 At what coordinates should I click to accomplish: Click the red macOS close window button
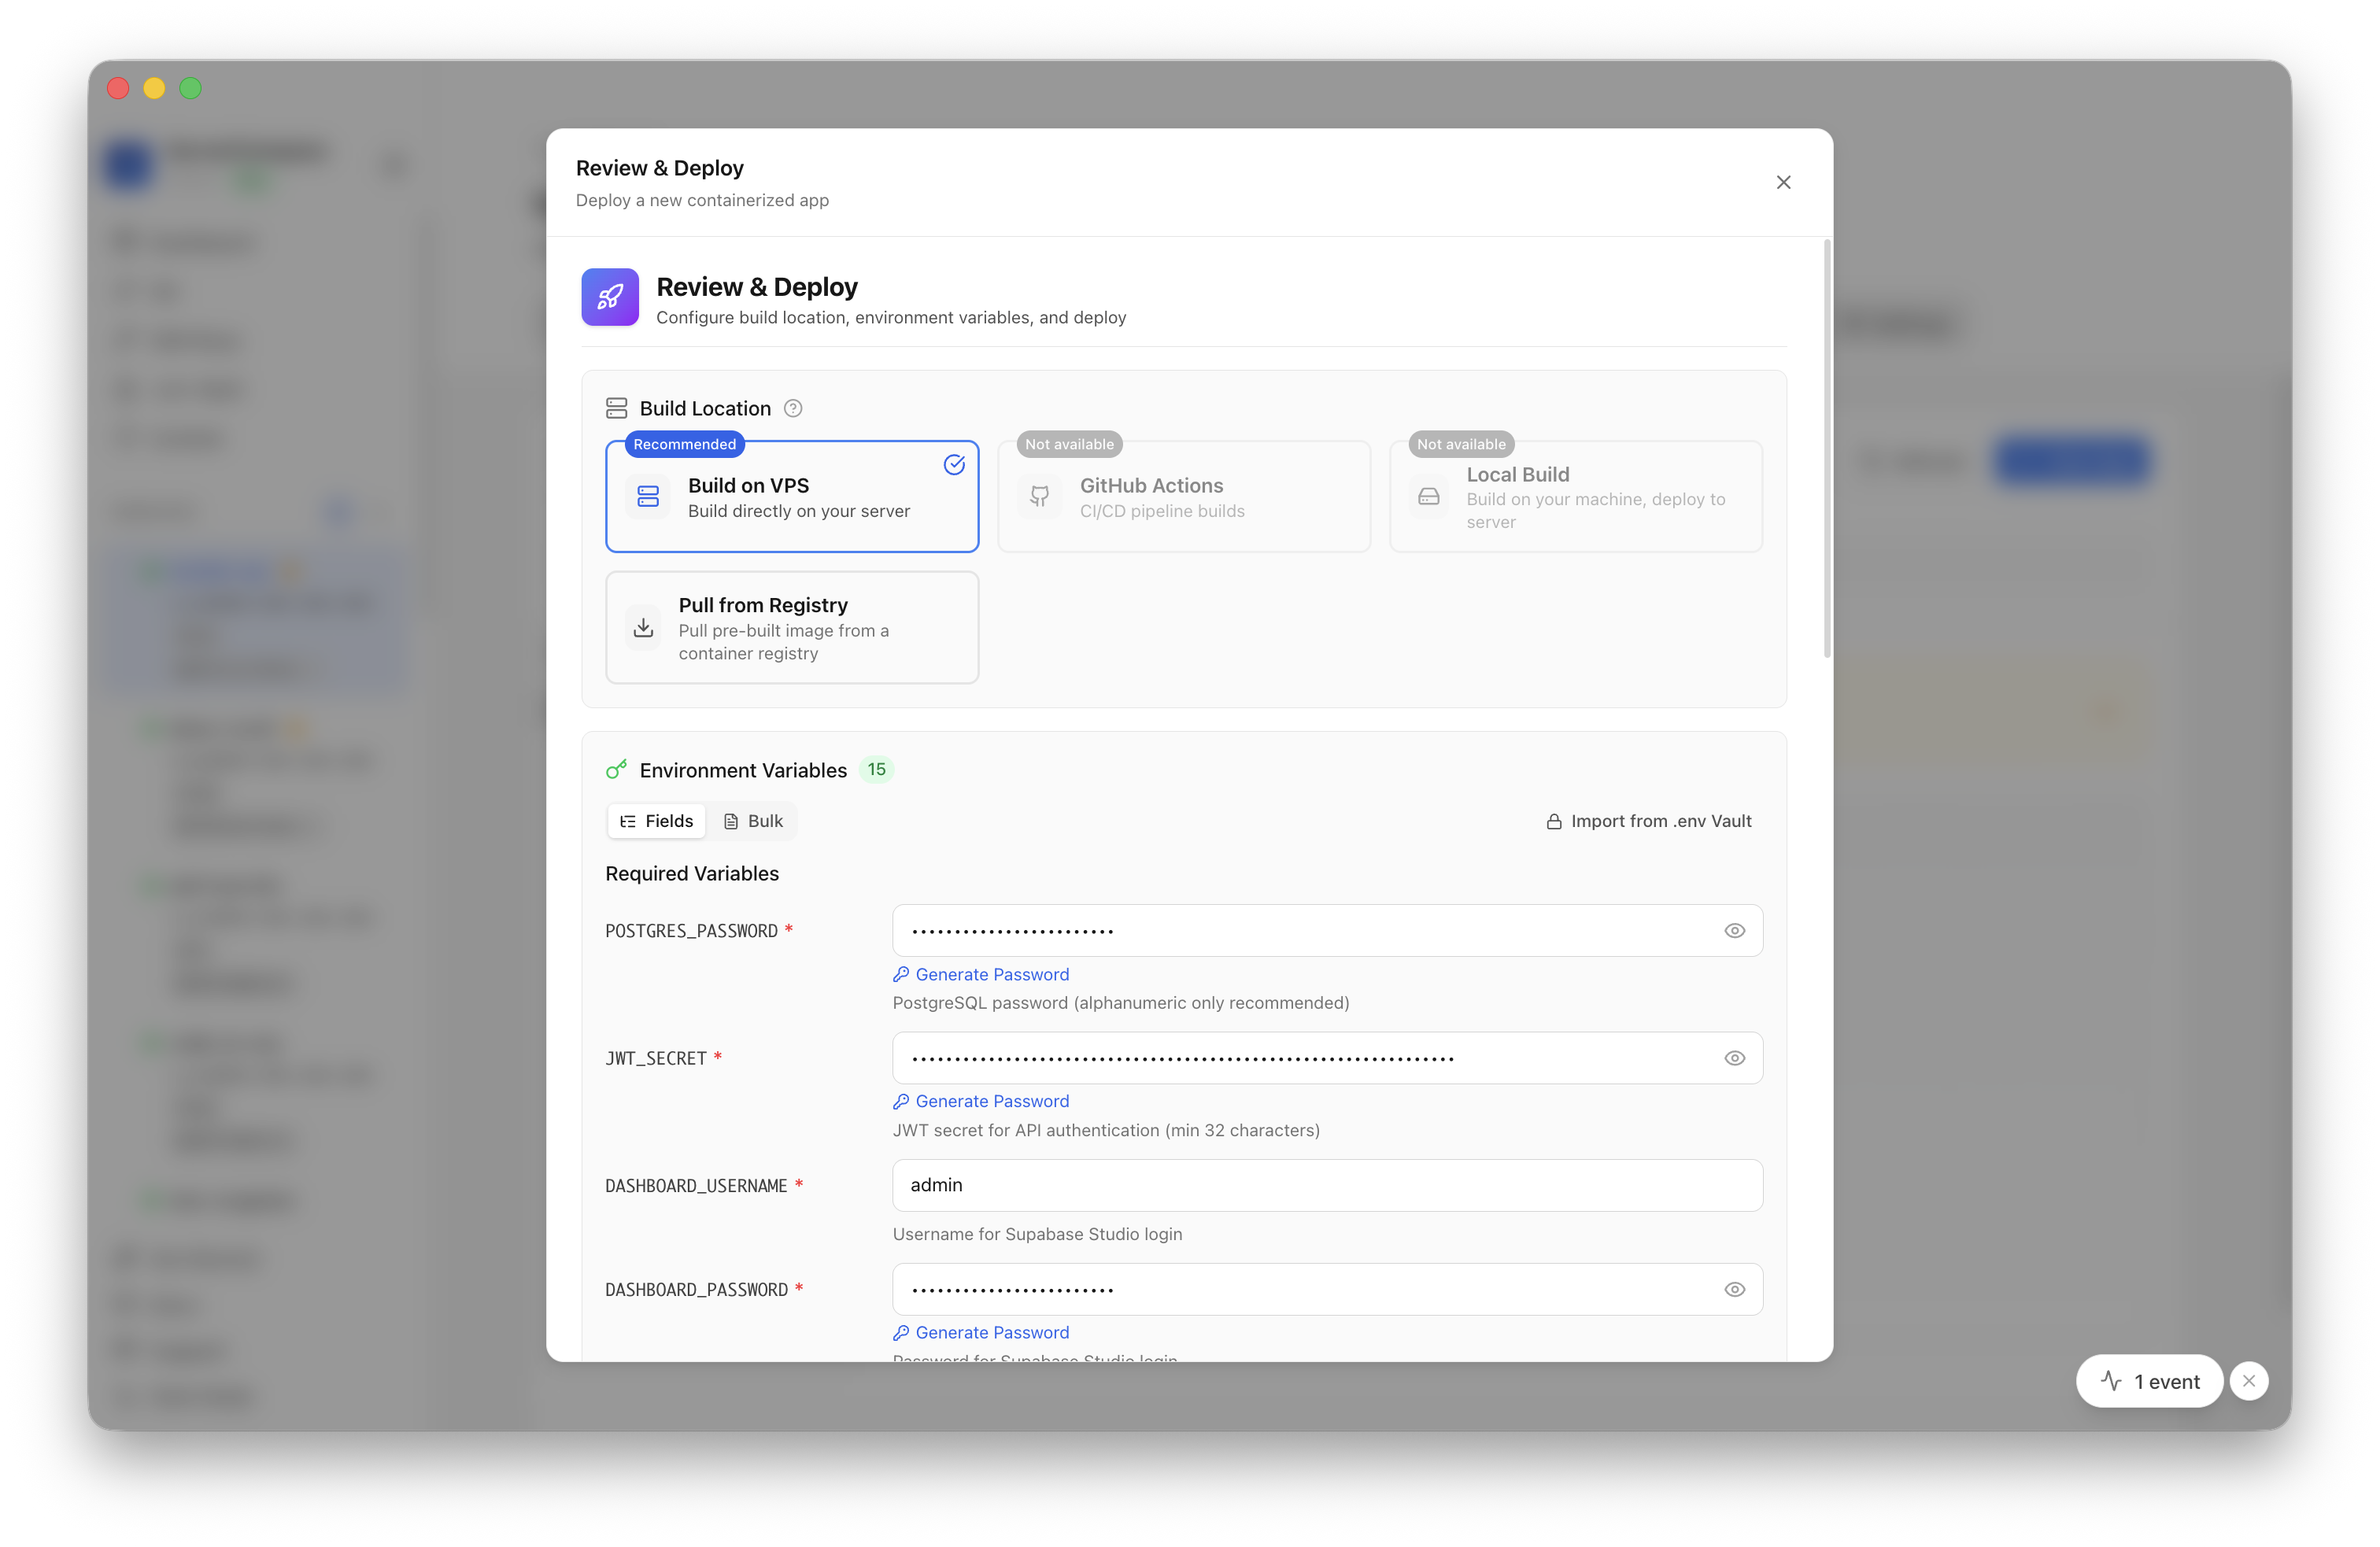(x=118, y=88)
